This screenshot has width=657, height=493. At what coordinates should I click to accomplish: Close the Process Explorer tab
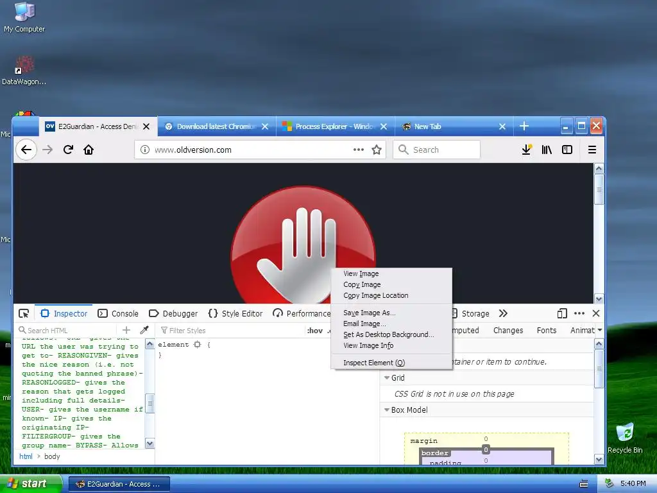(384, 126)
